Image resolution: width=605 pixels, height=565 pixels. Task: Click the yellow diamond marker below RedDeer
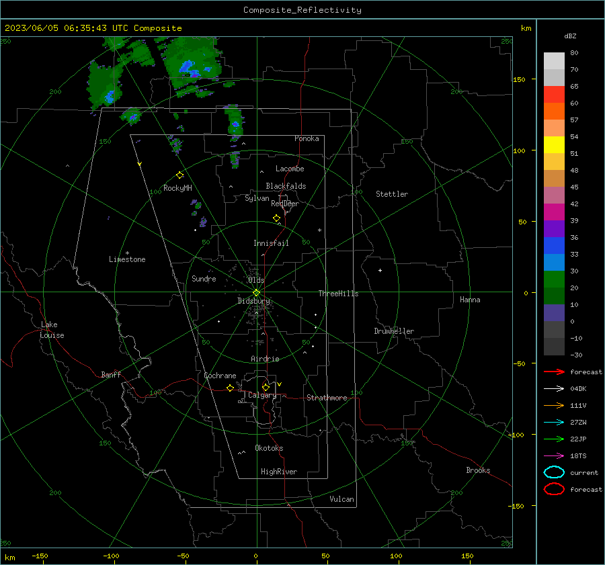point(277,218)
